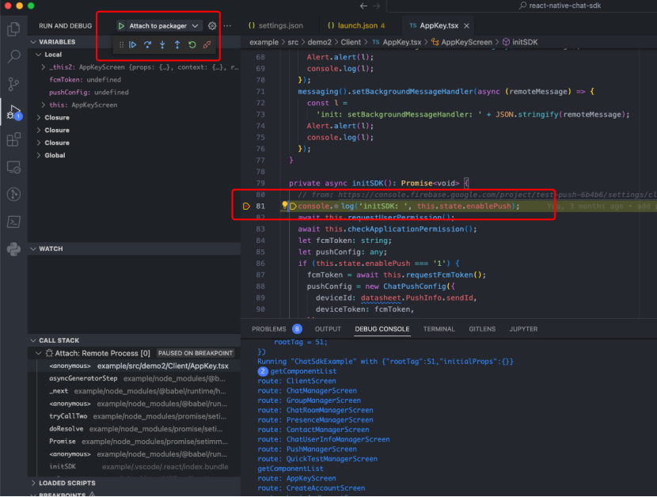Open the Search view in activity bar
657x497 pixels.
click(13, 56)
